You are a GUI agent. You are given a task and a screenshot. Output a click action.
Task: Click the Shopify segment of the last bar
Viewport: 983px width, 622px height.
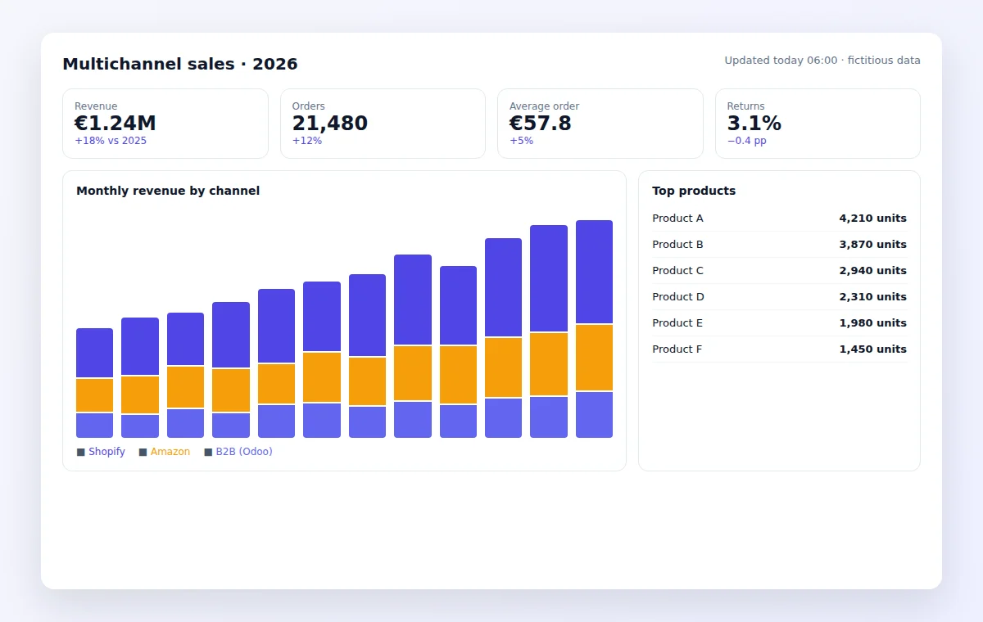coord(595,272)
